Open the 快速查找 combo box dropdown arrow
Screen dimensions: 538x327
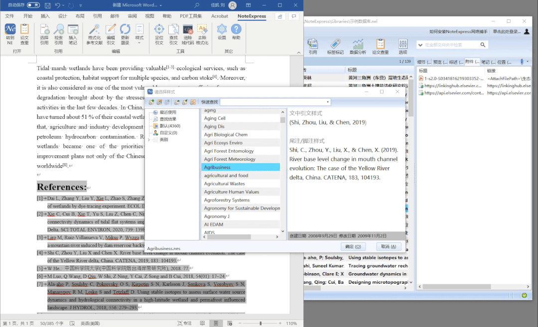pyautogui.click(x=328, y=102)
